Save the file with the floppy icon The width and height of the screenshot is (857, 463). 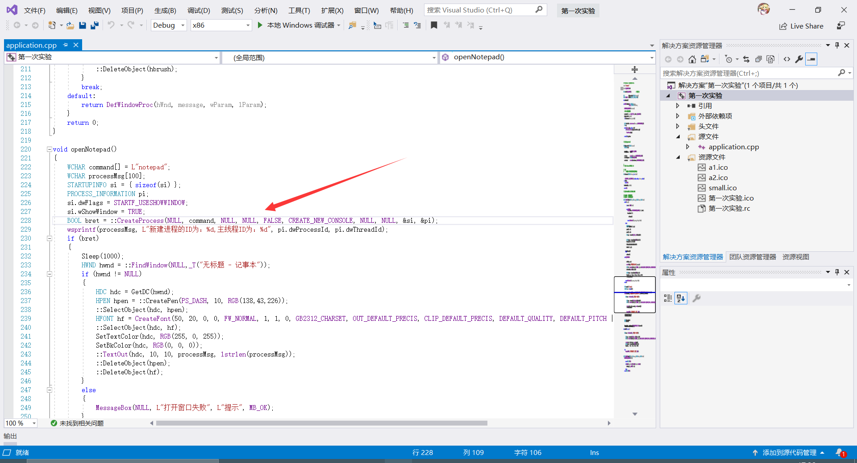coord(82,25)
